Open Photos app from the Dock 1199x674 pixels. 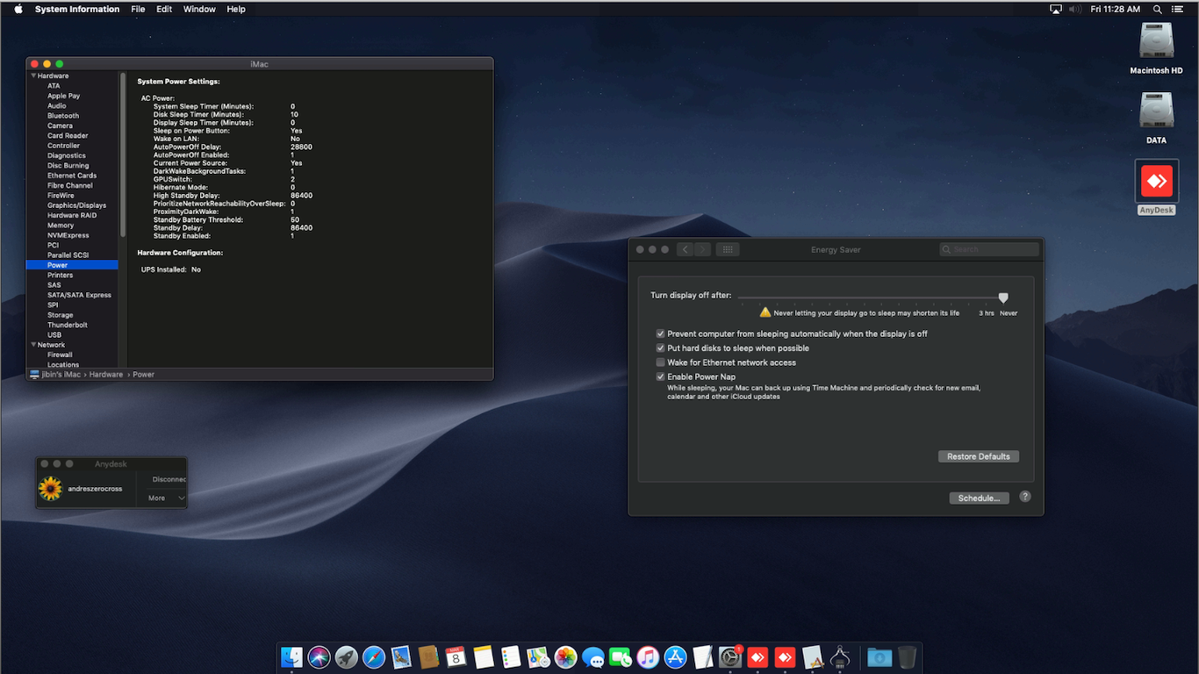pos(565,656)
